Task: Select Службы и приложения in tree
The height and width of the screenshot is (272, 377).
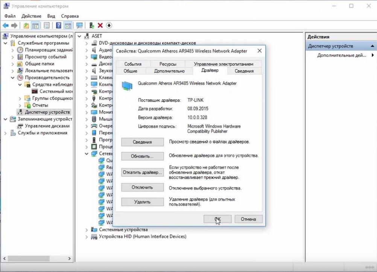Action: click(42, 133)
